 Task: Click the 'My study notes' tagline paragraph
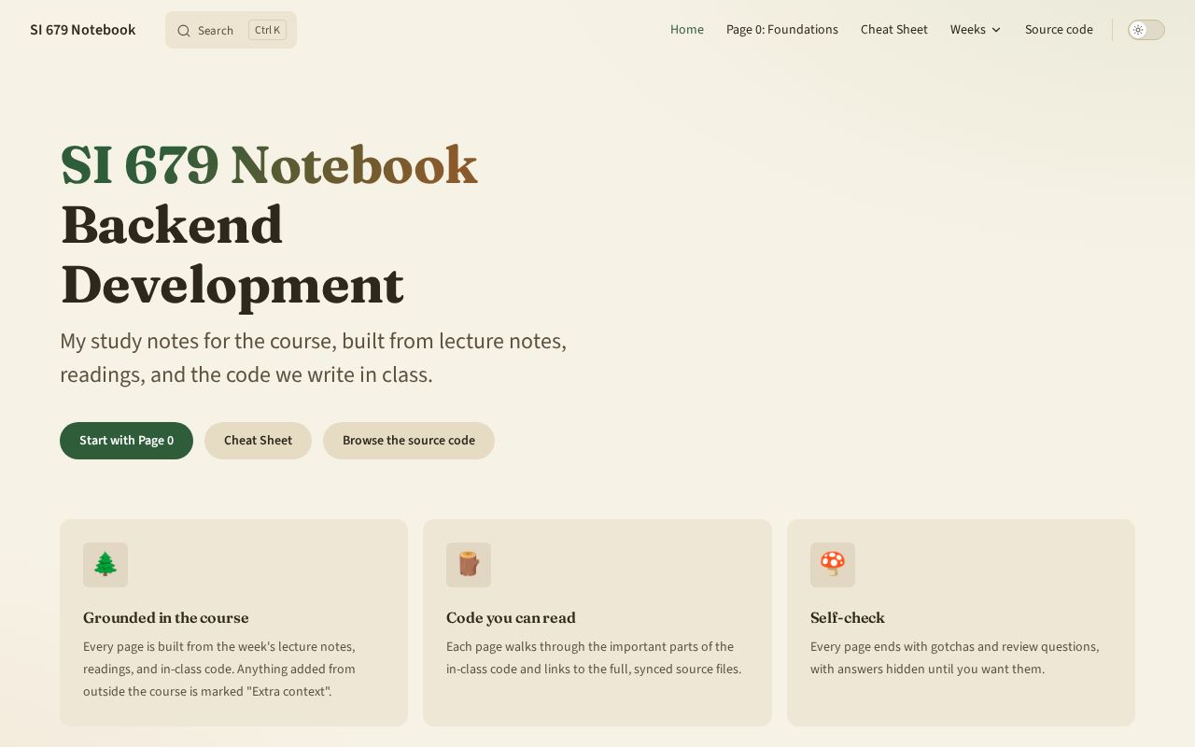[x=314, y=358]
